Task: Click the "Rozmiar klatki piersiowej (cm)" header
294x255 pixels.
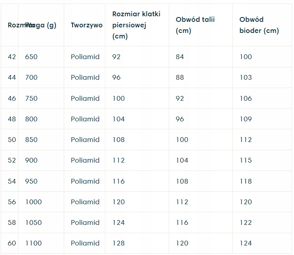Action: pos(136,25)
